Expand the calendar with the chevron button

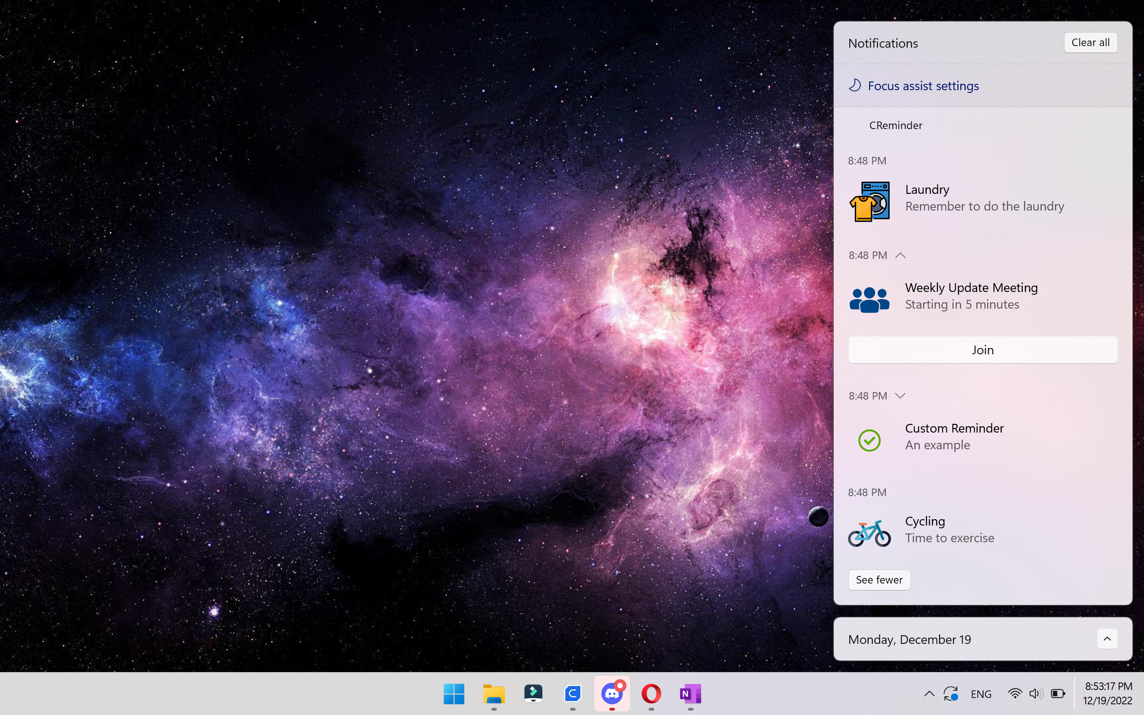point(1107,639)
